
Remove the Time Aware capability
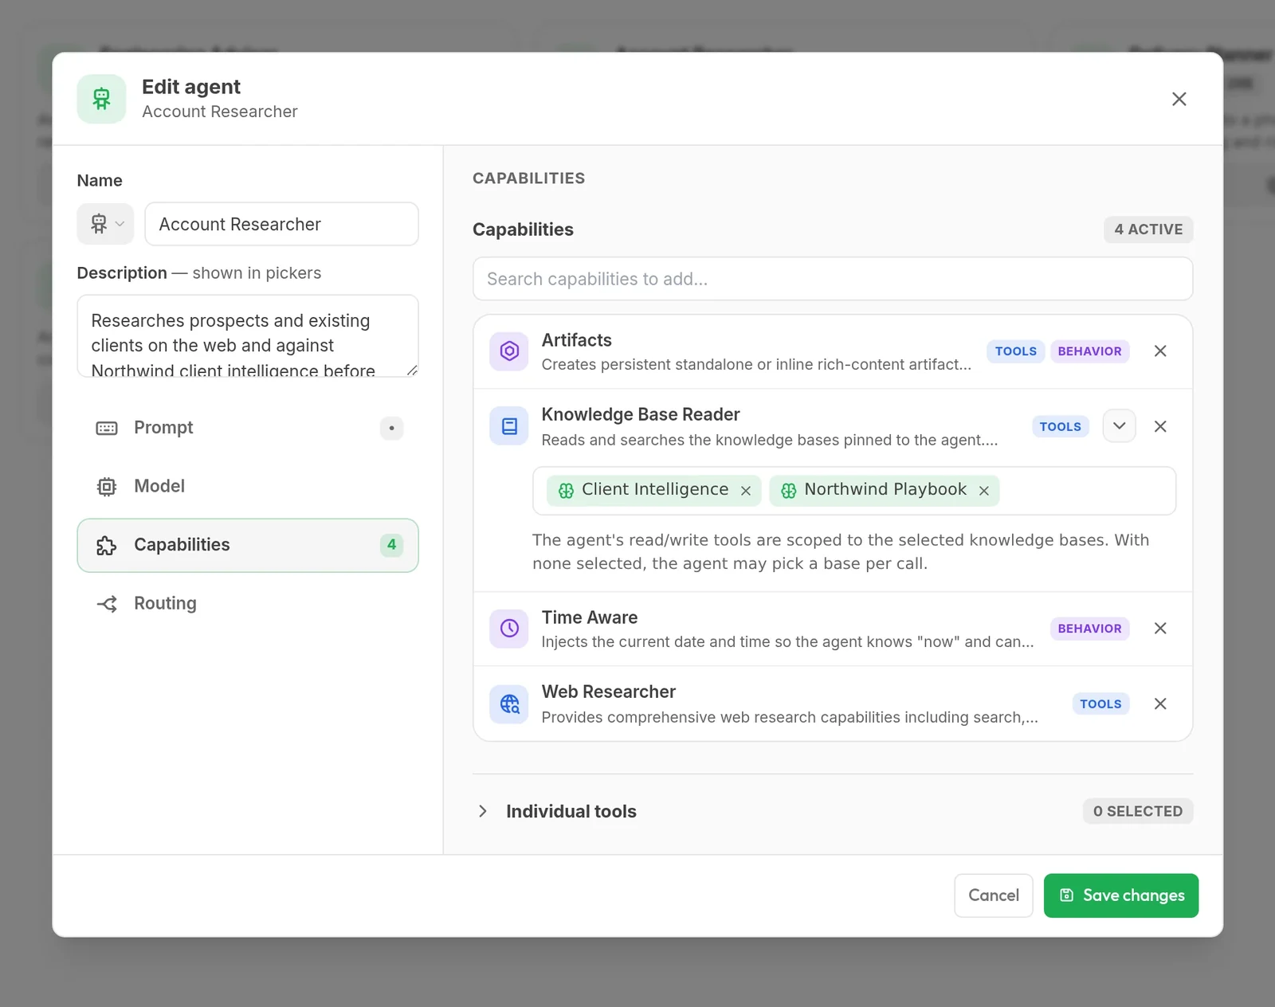click(1160, 629)
